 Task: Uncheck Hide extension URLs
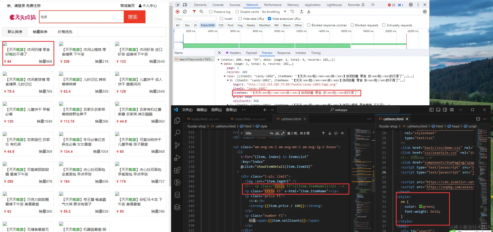point(269,19)
